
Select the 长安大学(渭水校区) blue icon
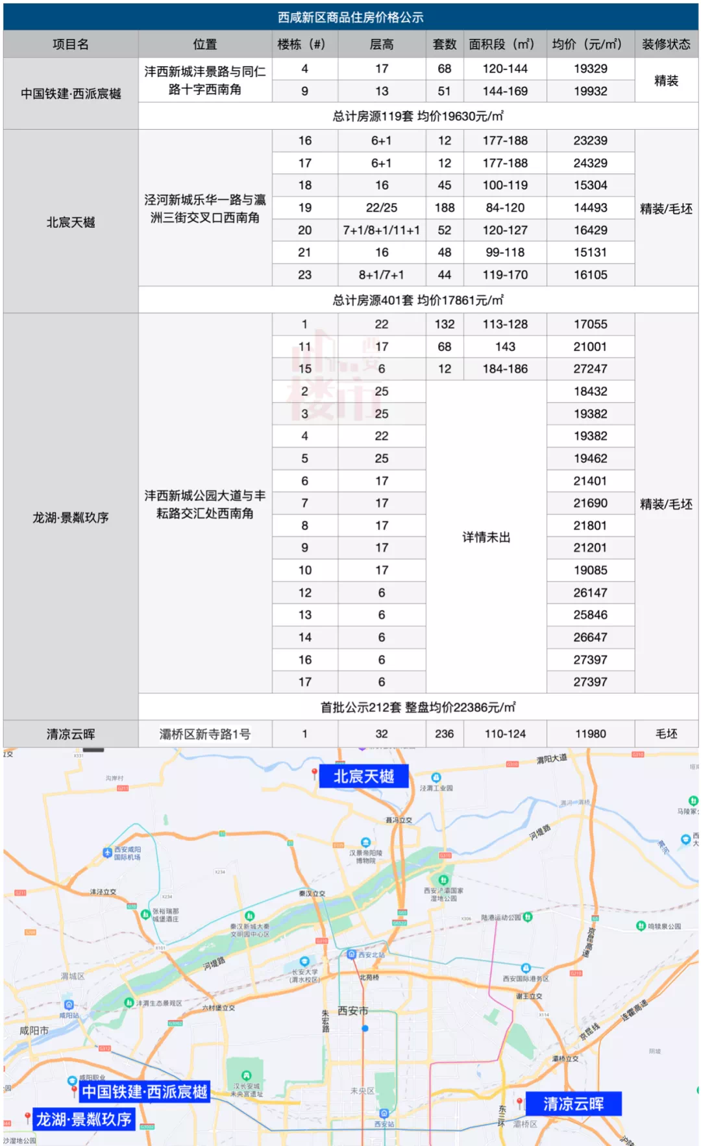pos(304,962)
